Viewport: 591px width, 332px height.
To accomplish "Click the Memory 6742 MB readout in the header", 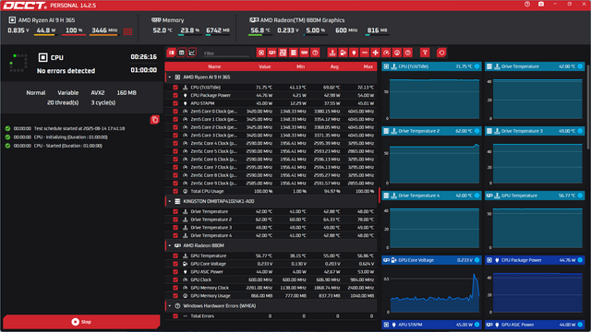I will (218, 30).
